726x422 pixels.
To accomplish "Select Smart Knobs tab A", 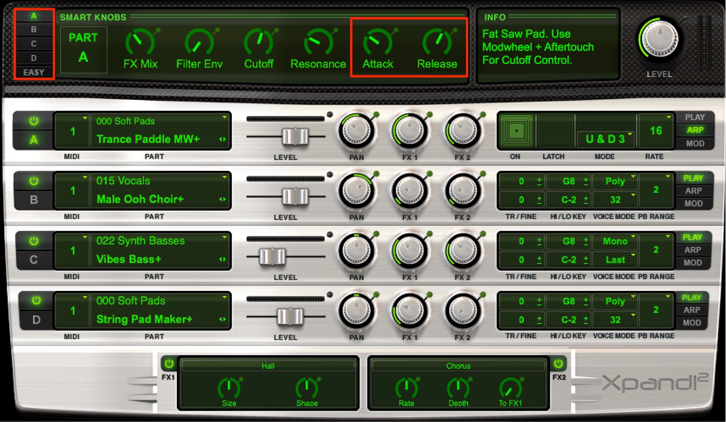I will [34, 16].
